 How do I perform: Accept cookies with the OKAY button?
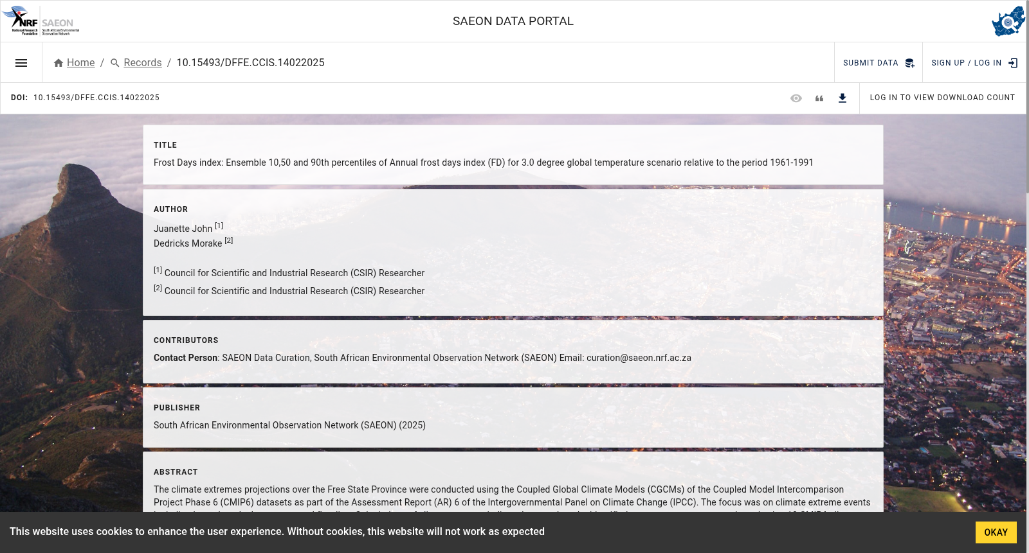996,532
